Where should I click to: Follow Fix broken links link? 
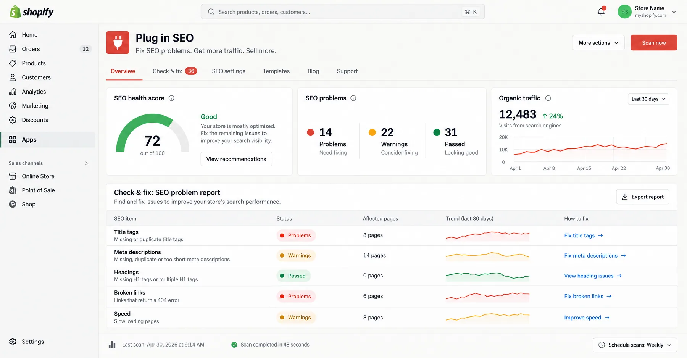(588, 296)
